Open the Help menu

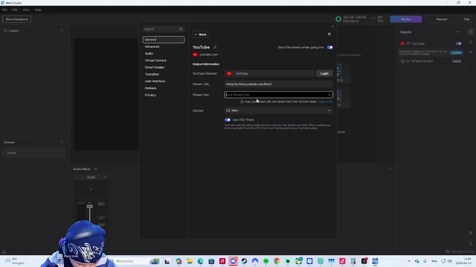[x=38, y=10]
